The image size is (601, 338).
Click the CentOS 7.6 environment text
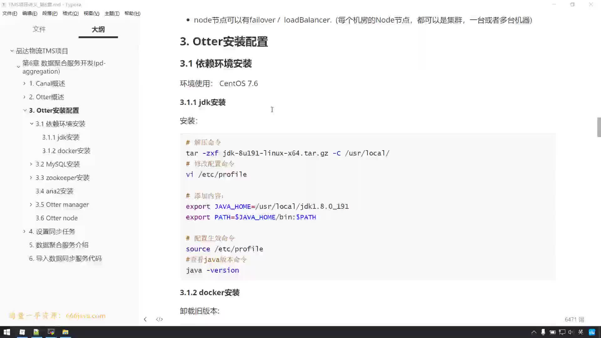(239, 84)
